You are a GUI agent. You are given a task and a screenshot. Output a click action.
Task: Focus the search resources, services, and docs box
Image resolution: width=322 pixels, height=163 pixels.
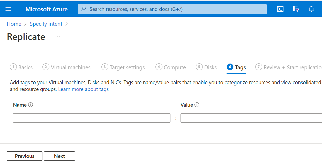click(172, 9)
